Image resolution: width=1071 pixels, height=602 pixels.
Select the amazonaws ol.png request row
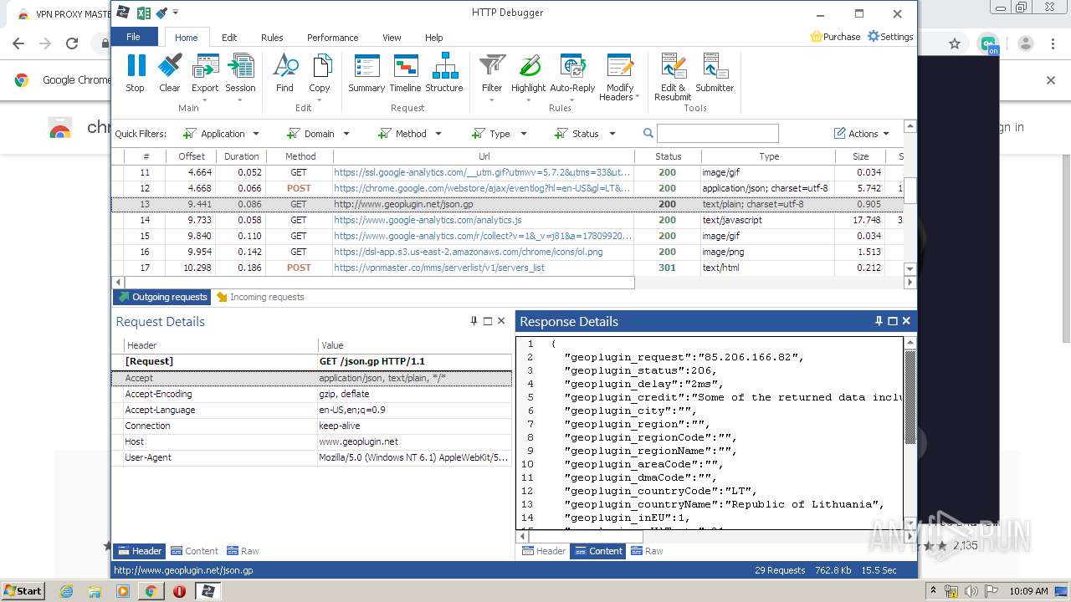(x=508, y=252)
